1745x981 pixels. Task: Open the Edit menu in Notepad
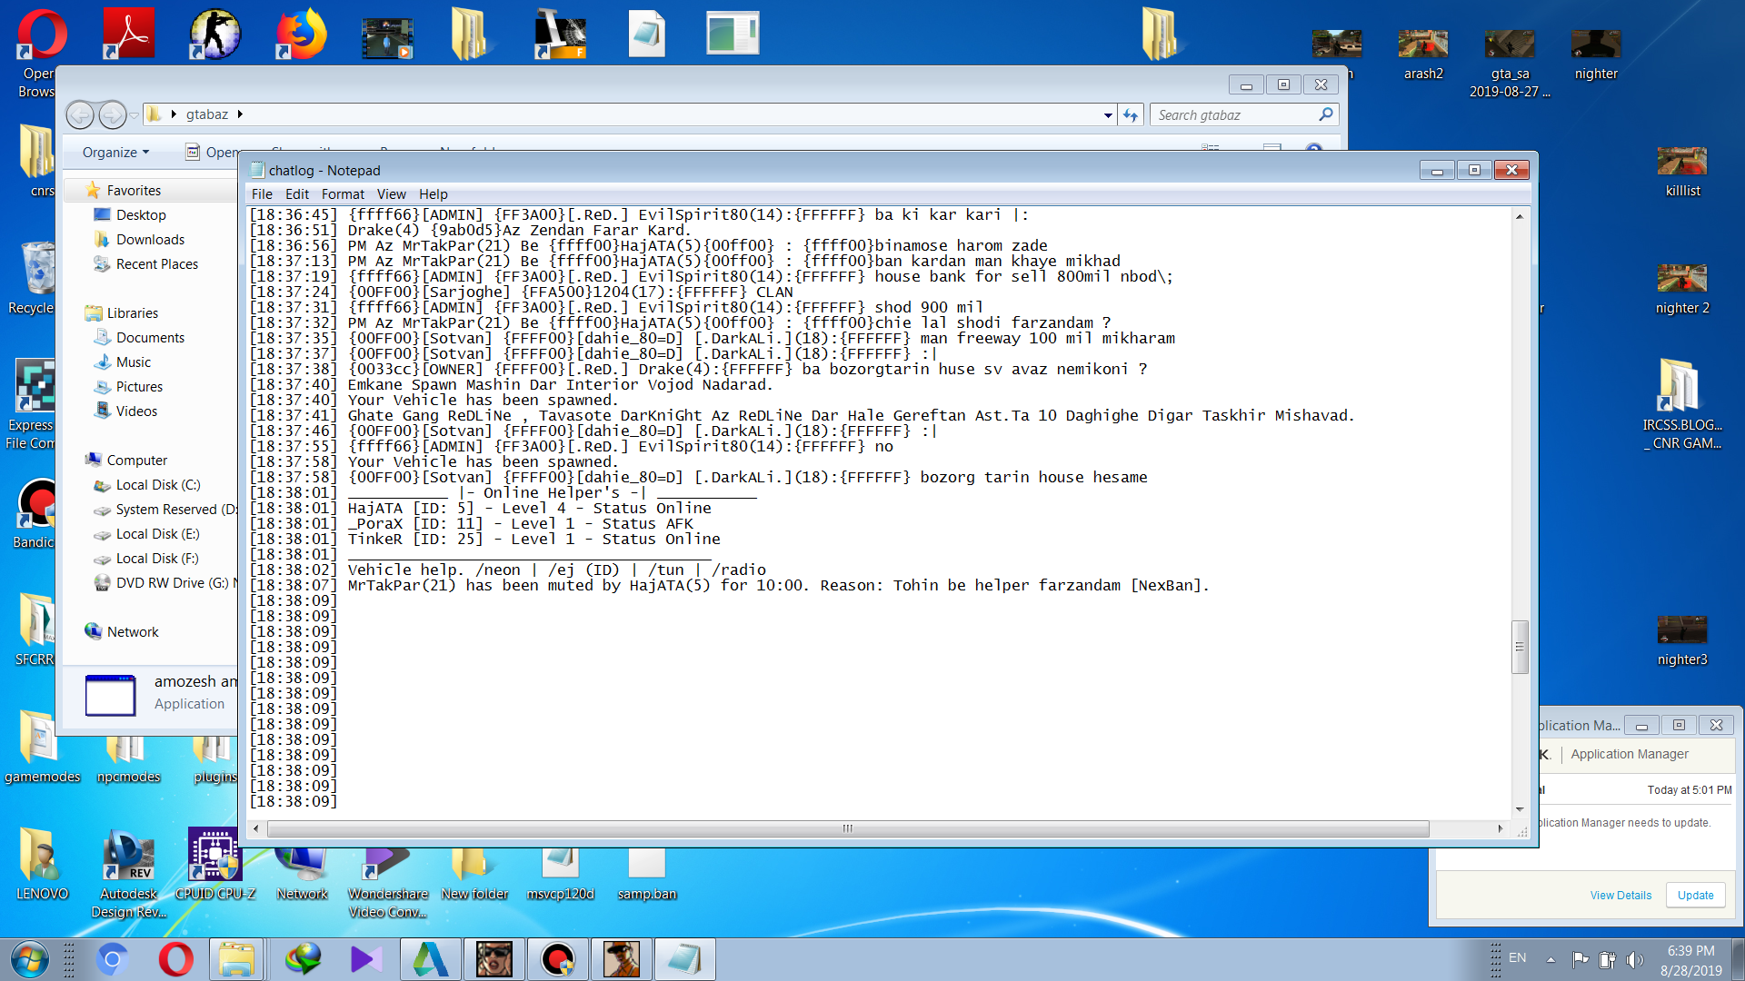pyautogui.click(x=297, y=194)
